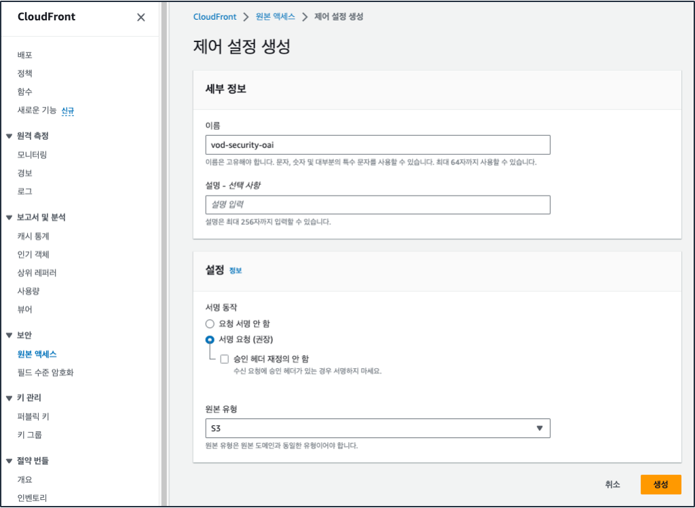This screenshot has height=508, width=695.
Task: Open 필드 수준 암호화
Action: coord(45,372)
